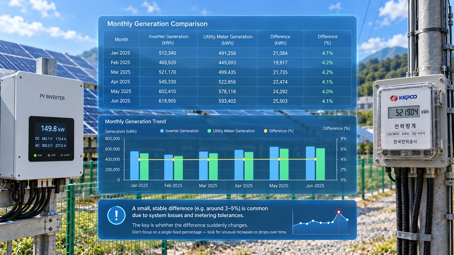Screen dimensions: 454x255
Task: Select the Mar 2025 table row label
Action: [120, 72]
